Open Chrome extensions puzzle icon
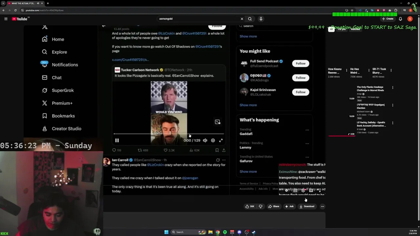 tap(396, 10)
